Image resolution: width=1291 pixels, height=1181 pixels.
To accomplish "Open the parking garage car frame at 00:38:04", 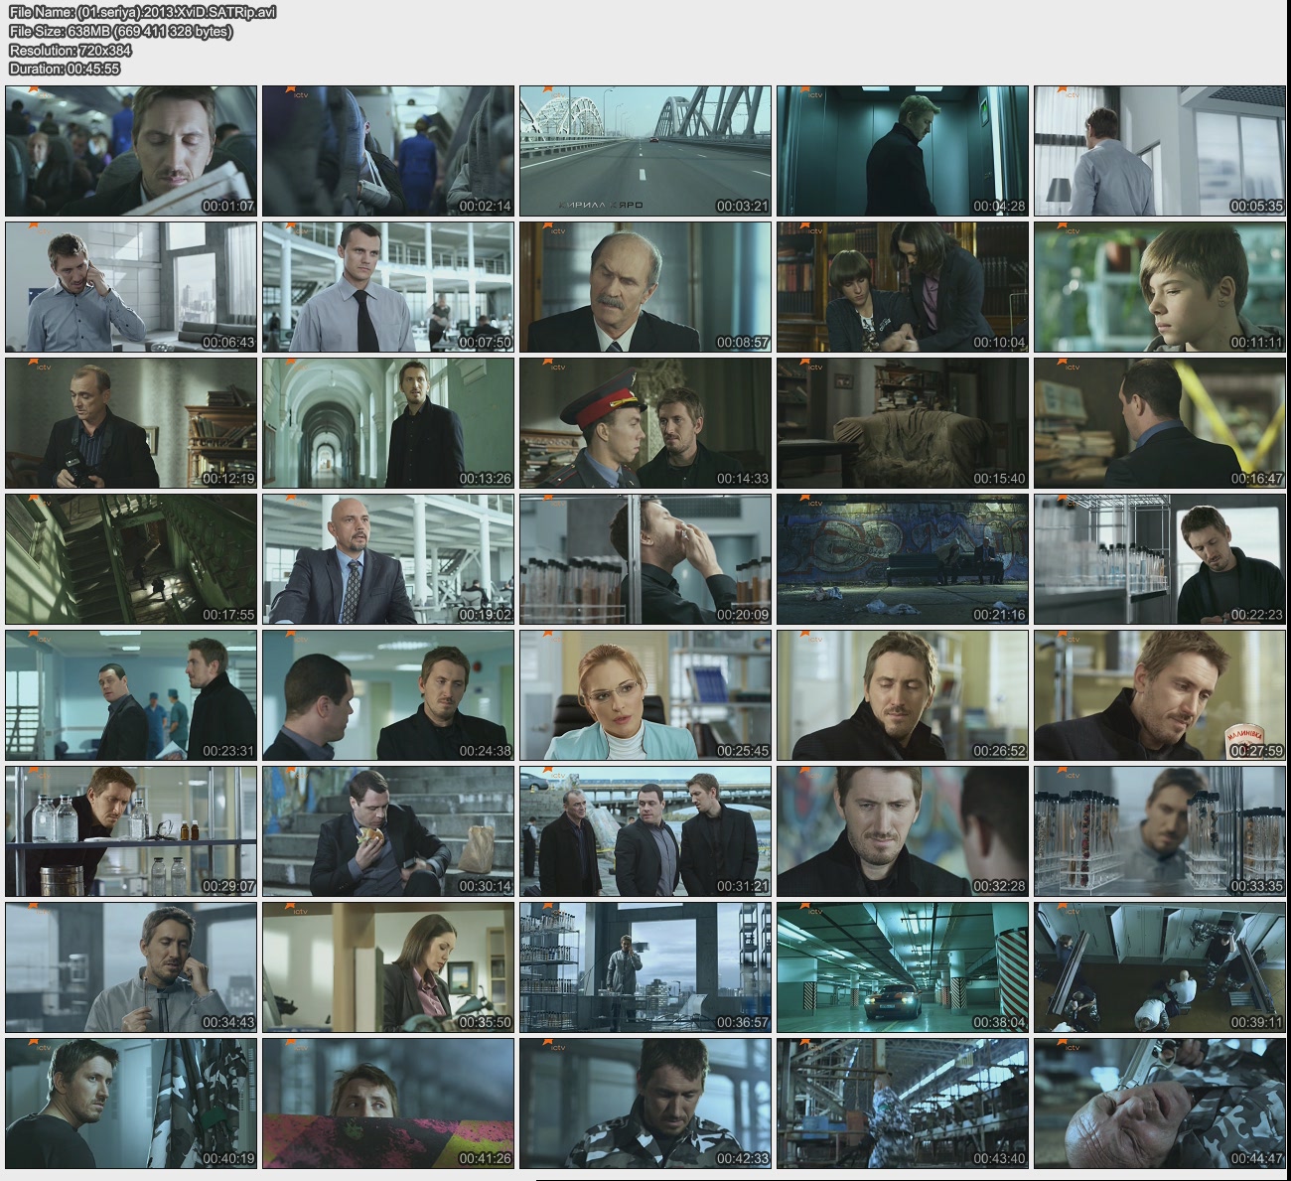I will [x=903, y=967].
